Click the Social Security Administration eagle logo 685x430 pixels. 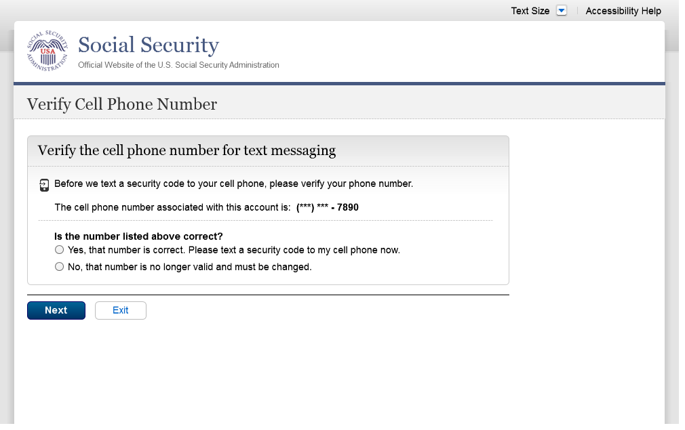[47, 50]
